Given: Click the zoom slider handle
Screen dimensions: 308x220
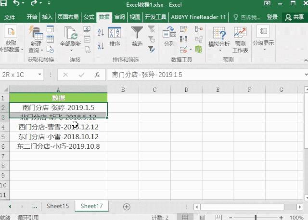Looking at the screenshot, I should (x=256, y=218).
